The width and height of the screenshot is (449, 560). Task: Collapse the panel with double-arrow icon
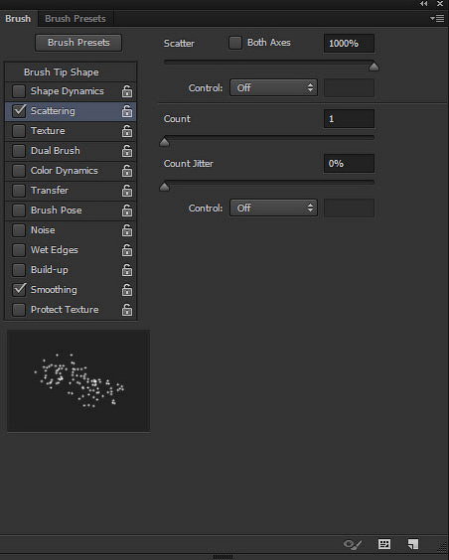click(423, 4)
